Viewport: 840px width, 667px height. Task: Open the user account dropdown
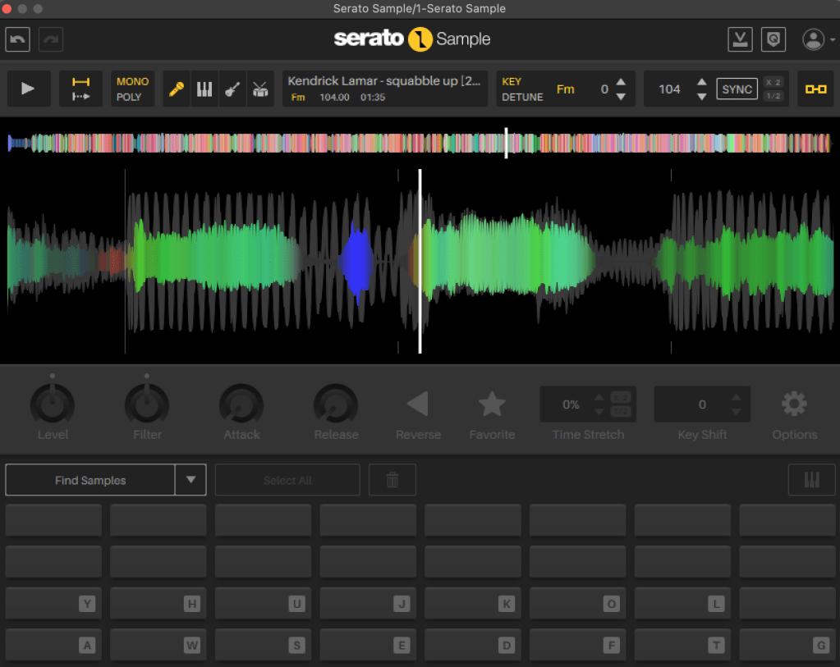tap(814, 39)
